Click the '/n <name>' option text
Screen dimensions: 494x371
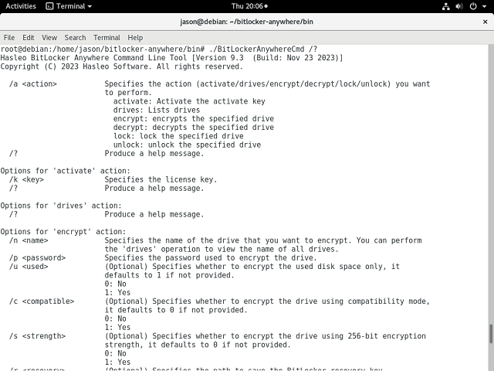(29, 240)
